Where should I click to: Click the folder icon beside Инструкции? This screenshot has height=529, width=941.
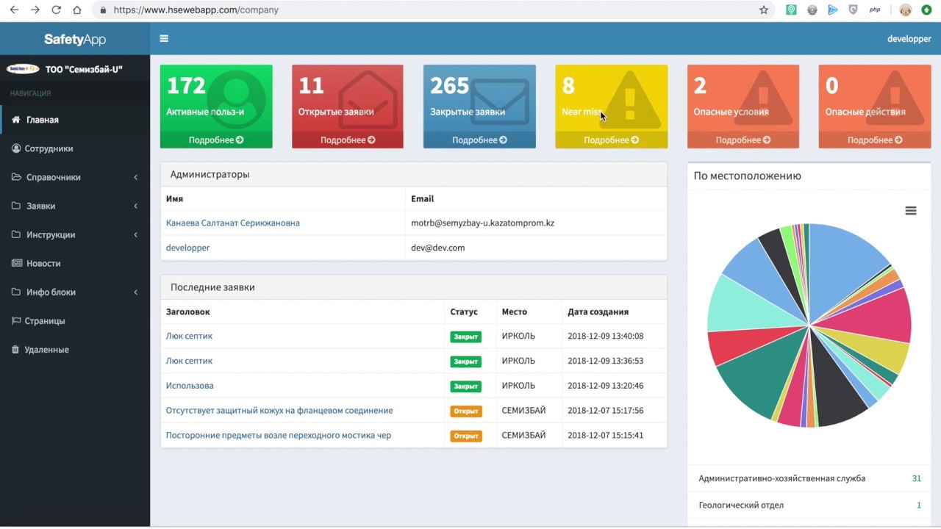click(16, 234)
